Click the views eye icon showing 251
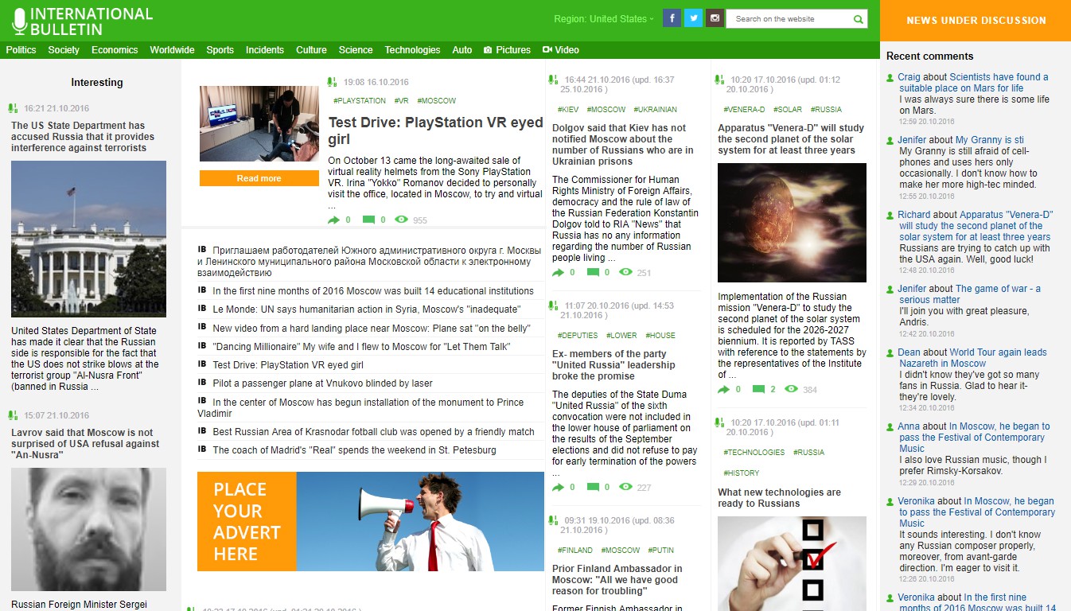Viewport: 1071px width, 611px height. point(625,272)
